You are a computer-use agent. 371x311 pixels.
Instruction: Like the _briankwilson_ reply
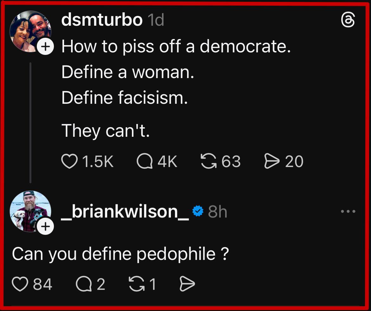pos(20,284)
